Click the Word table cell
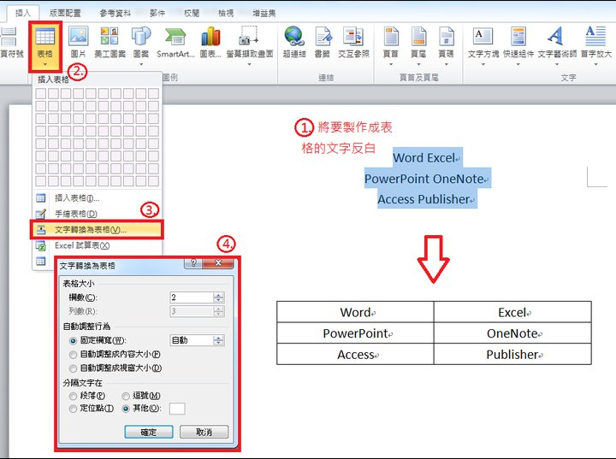This screenshot has width=616, height=459. 356,312
